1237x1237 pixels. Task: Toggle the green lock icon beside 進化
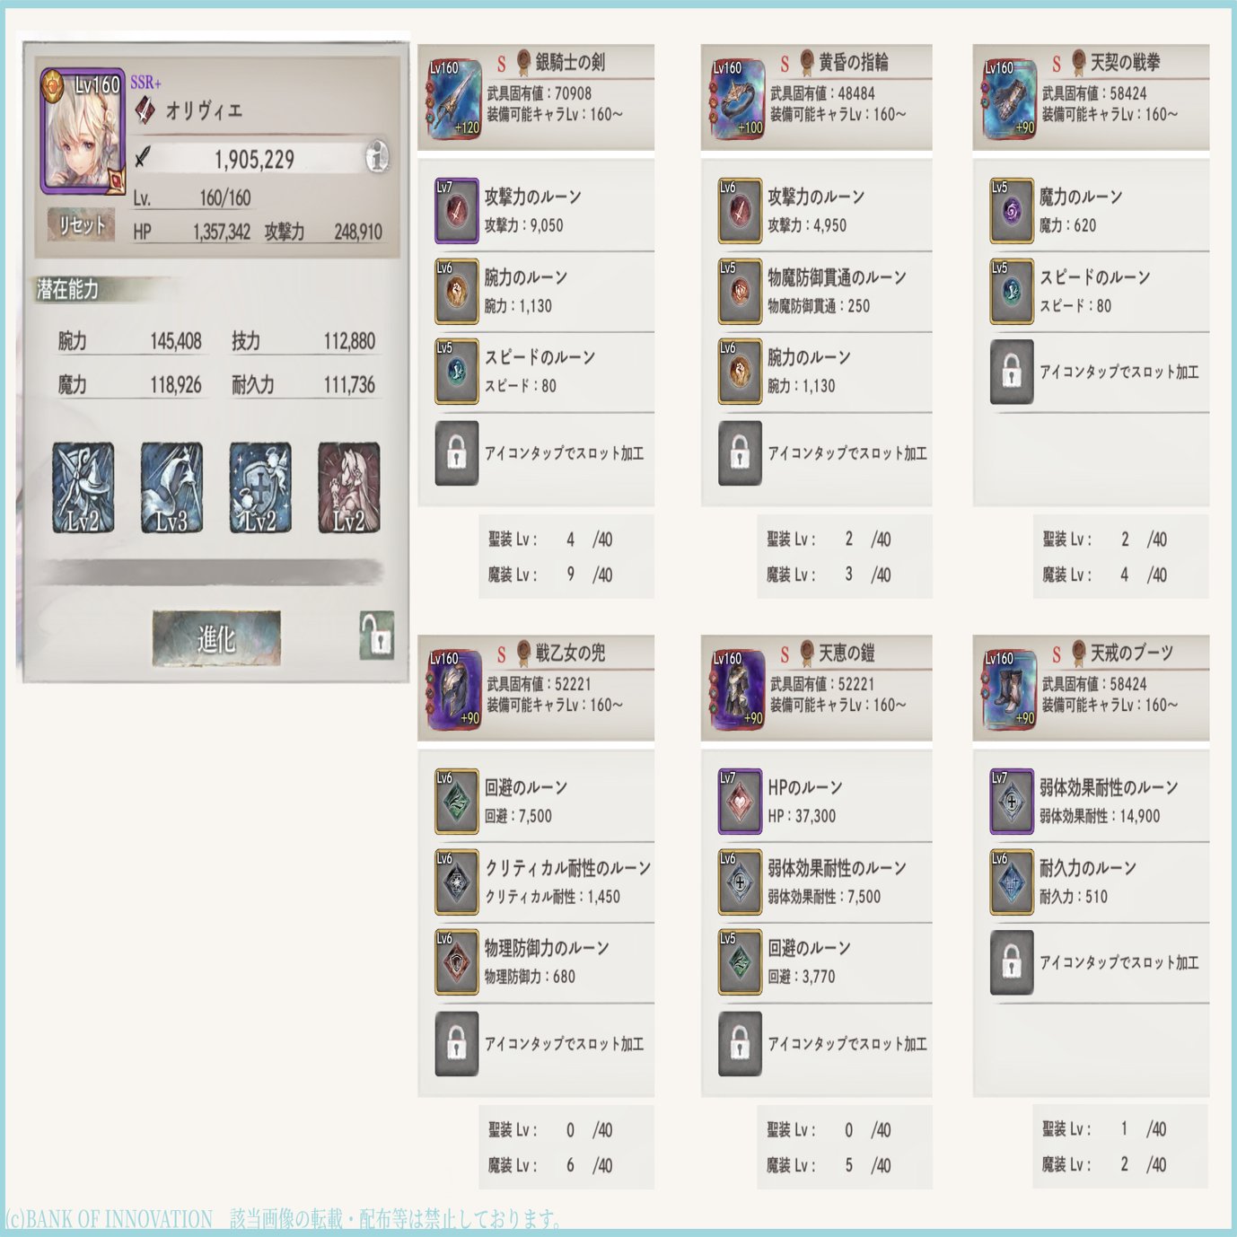[377, 636]
